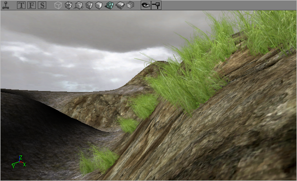Toggle realtime preview joystick icon

click(6, 5)
